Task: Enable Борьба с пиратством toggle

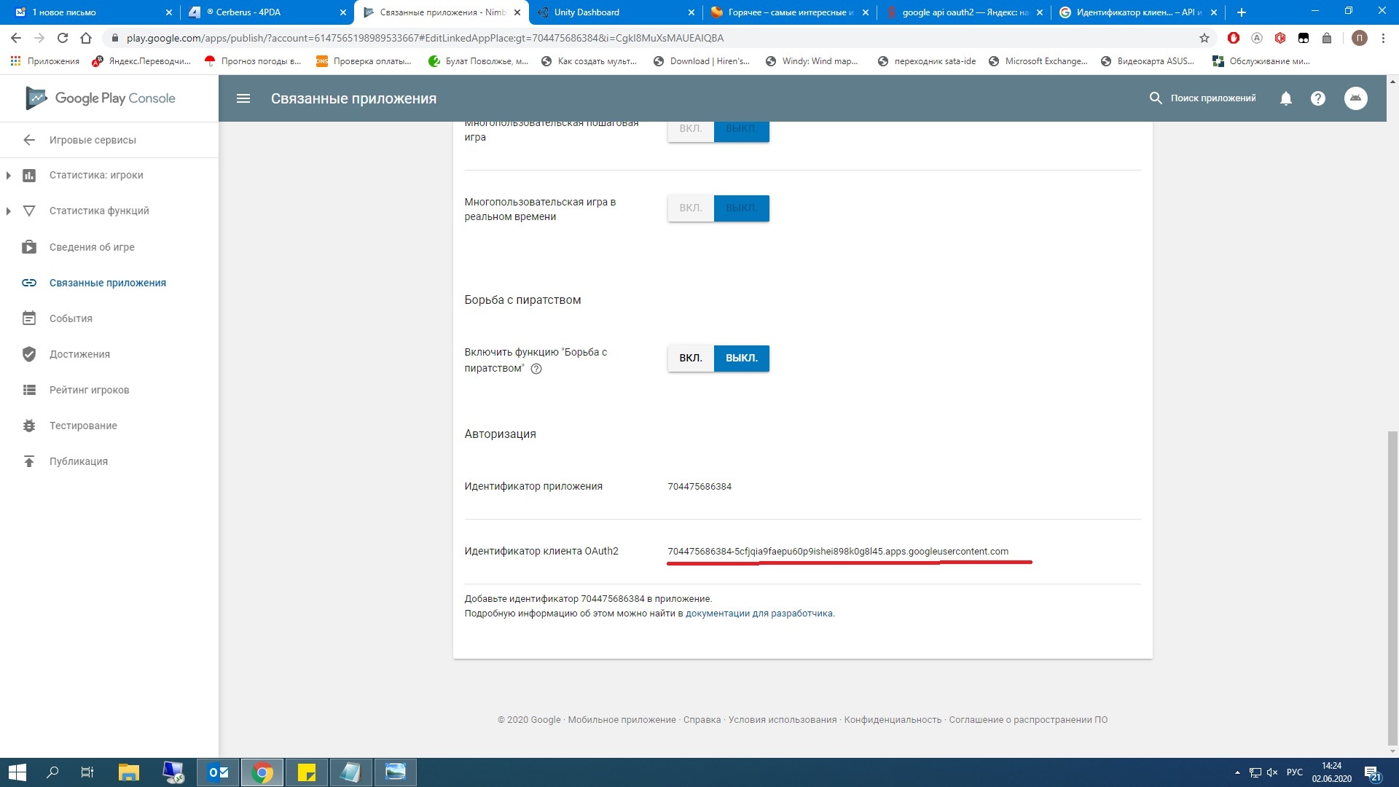Action: click(690, 358)
